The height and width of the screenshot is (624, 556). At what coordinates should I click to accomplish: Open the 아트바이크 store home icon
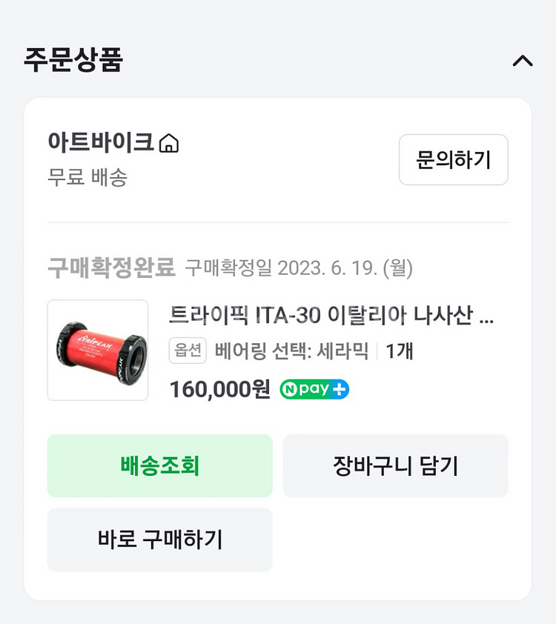[169, 143]
